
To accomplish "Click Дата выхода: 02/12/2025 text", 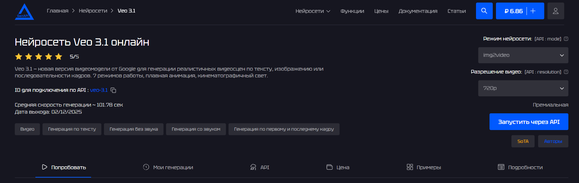I will (48, 112).
